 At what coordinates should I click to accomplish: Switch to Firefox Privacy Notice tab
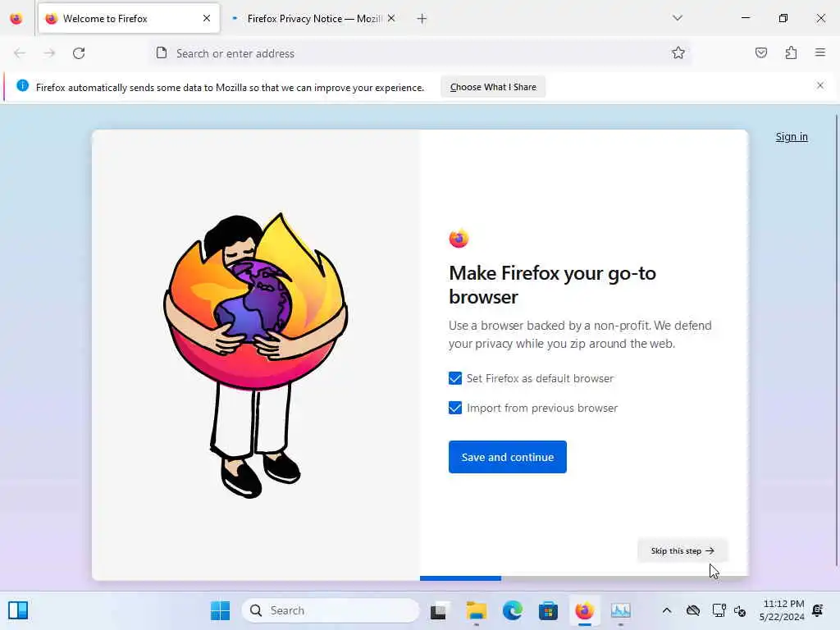[313, 19]
